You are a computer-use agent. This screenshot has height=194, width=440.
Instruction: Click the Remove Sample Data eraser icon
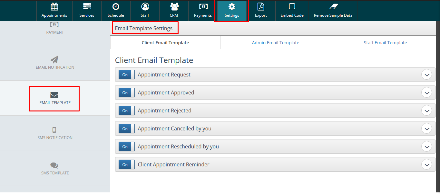333,6
